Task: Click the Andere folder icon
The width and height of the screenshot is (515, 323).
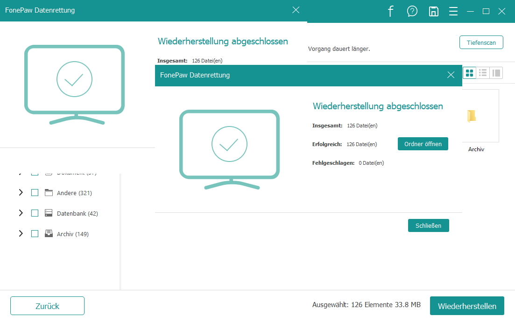Action: [49, 193]
